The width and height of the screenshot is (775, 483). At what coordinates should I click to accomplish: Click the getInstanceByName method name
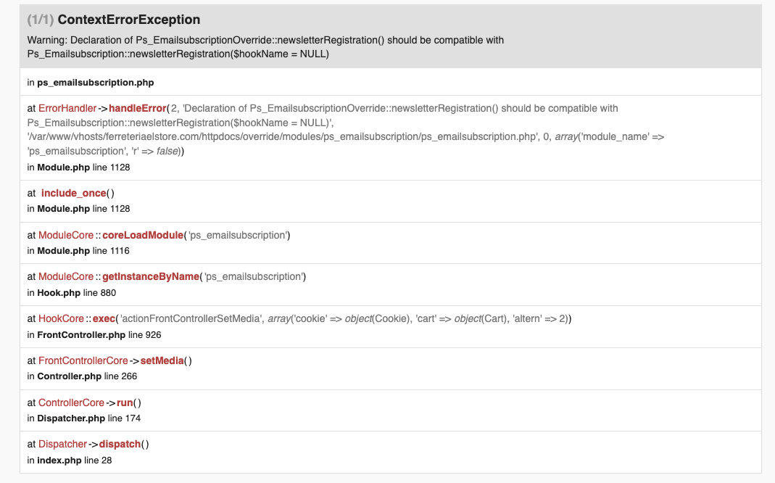coord(151,276)
